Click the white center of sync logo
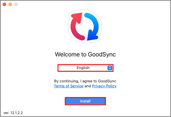 tap(84, 27)
